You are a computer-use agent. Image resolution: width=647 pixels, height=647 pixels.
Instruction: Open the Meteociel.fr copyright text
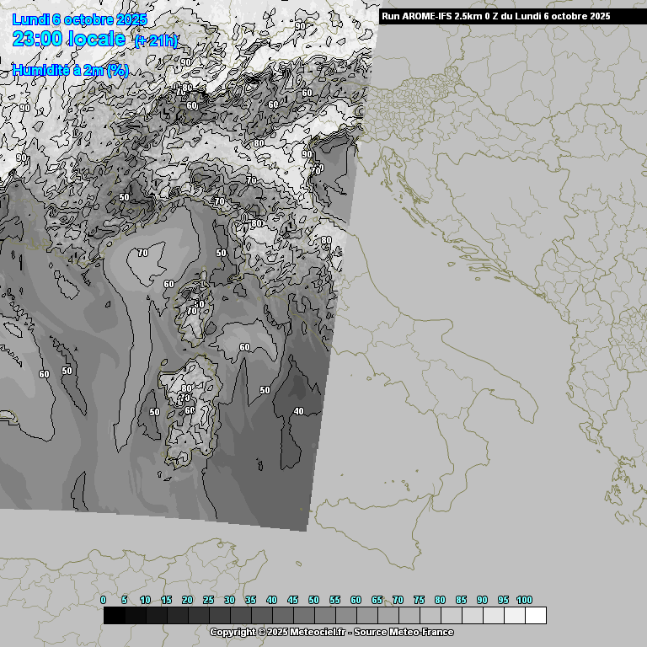pyautogui.click(x=331, y=632)
